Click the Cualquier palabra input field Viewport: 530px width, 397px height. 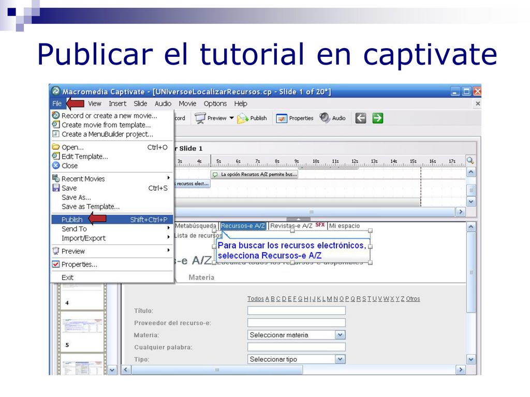[x=297, y=347]
